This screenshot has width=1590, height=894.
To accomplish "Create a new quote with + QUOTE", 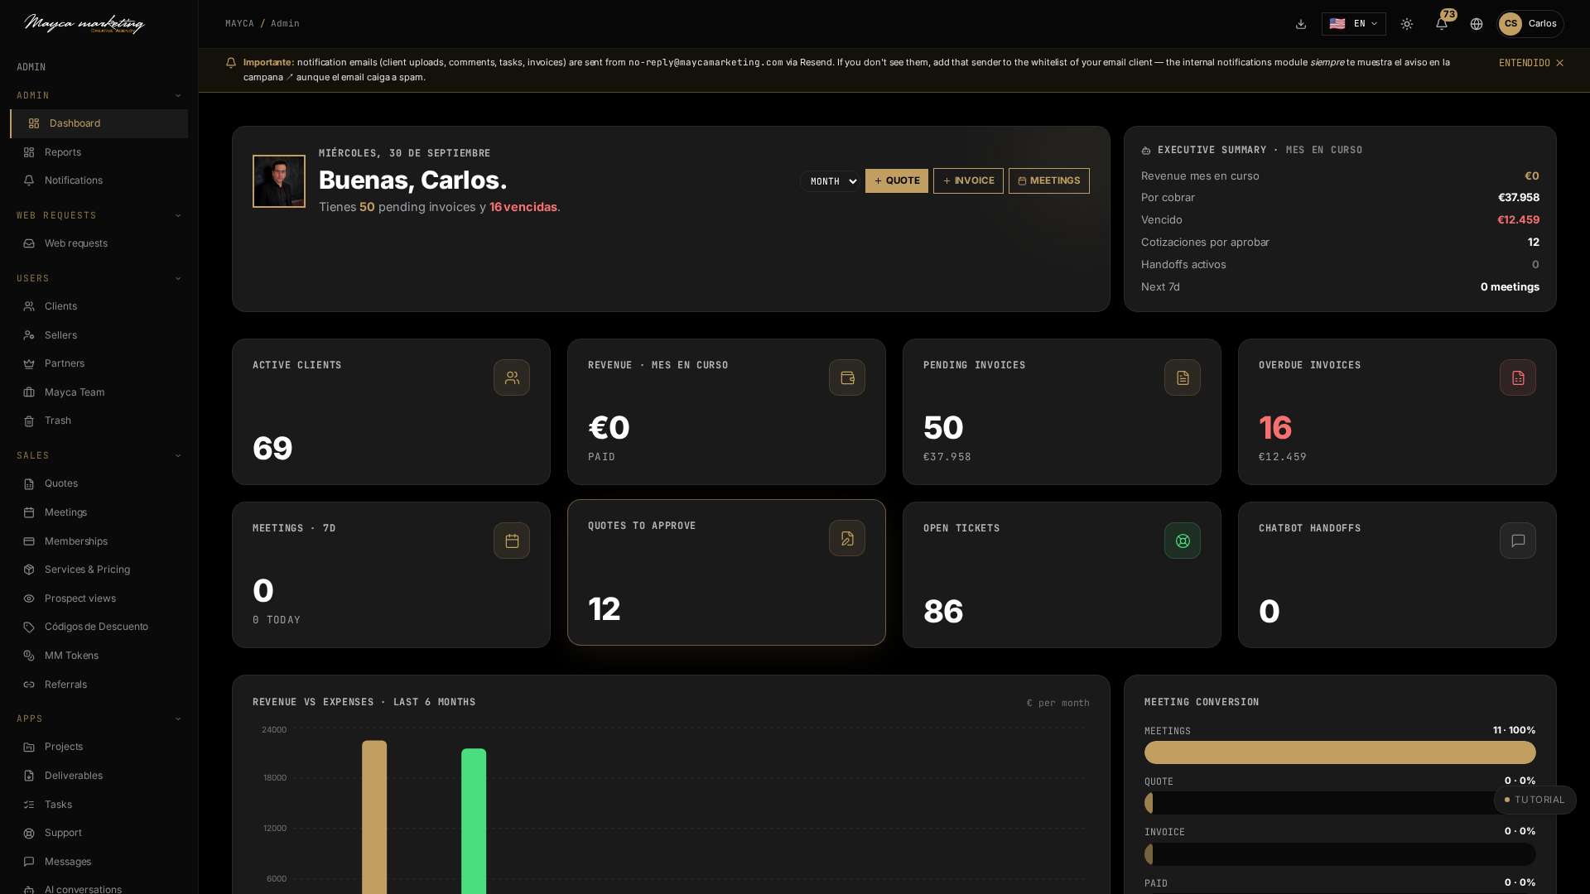I will [x=896, y=180].
